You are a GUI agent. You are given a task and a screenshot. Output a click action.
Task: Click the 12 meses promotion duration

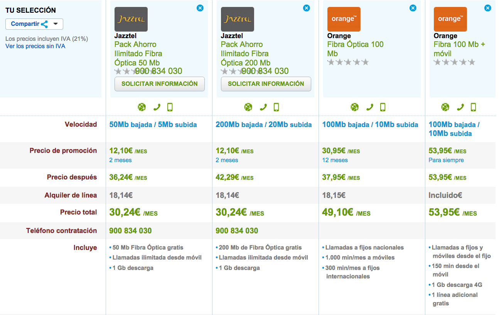pos(335,160)
